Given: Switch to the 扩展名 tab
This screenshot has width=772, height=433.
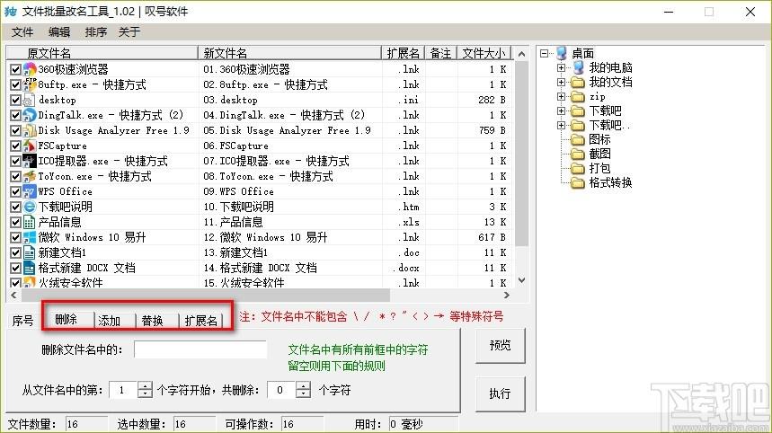Looking at the screenshot, I should click(x=201, y=321).
